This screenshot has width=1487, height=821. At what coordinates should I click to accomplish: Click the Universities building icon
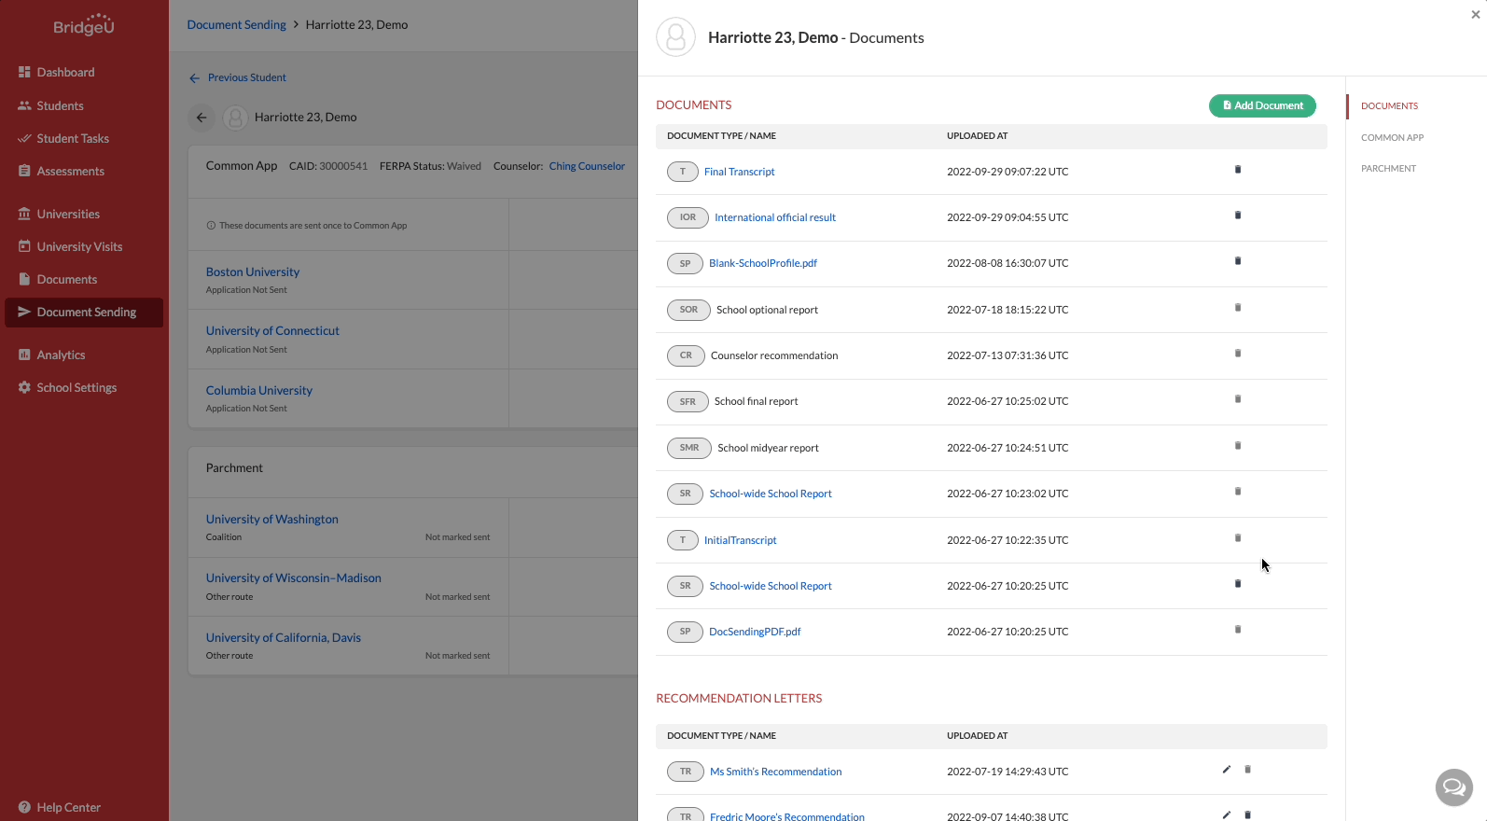click(24, 214)
